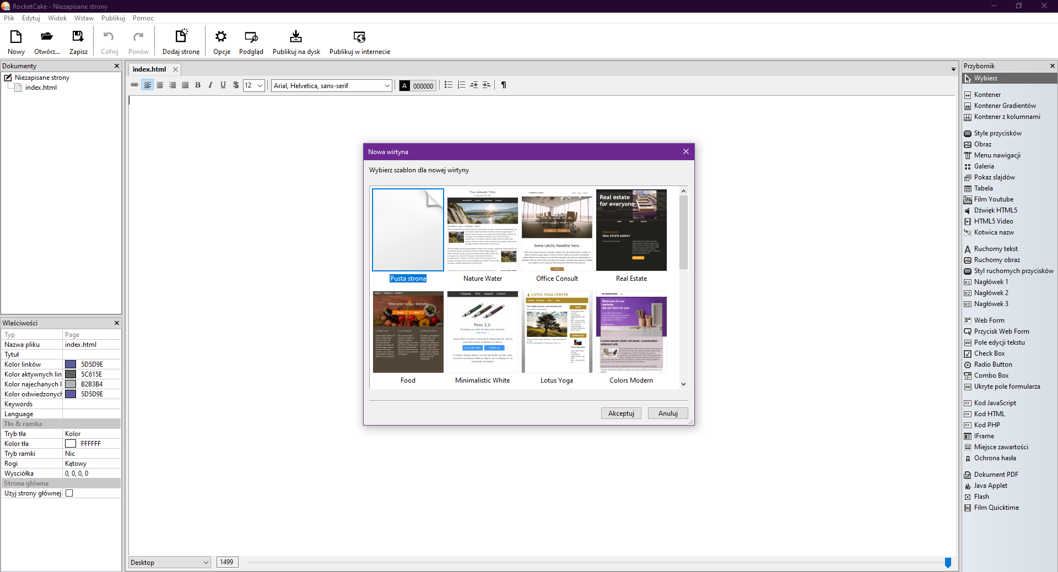
Task: Pick the Film Youtube tool
Action: (x=994, y=199)
